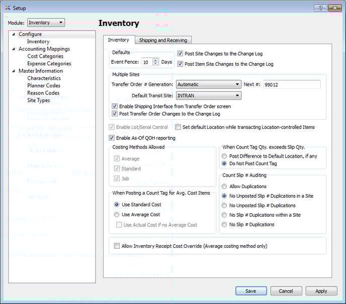The height and width of the screenshot is (304, 346).
Task: Click the Apply button
Action: coord(321,291)
